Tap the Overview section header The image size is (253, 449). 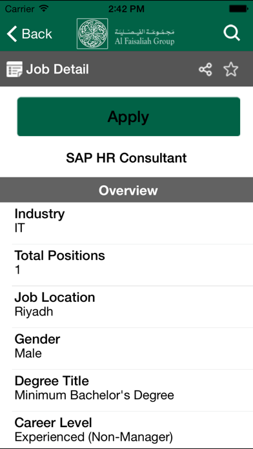[x=126, y=190]
